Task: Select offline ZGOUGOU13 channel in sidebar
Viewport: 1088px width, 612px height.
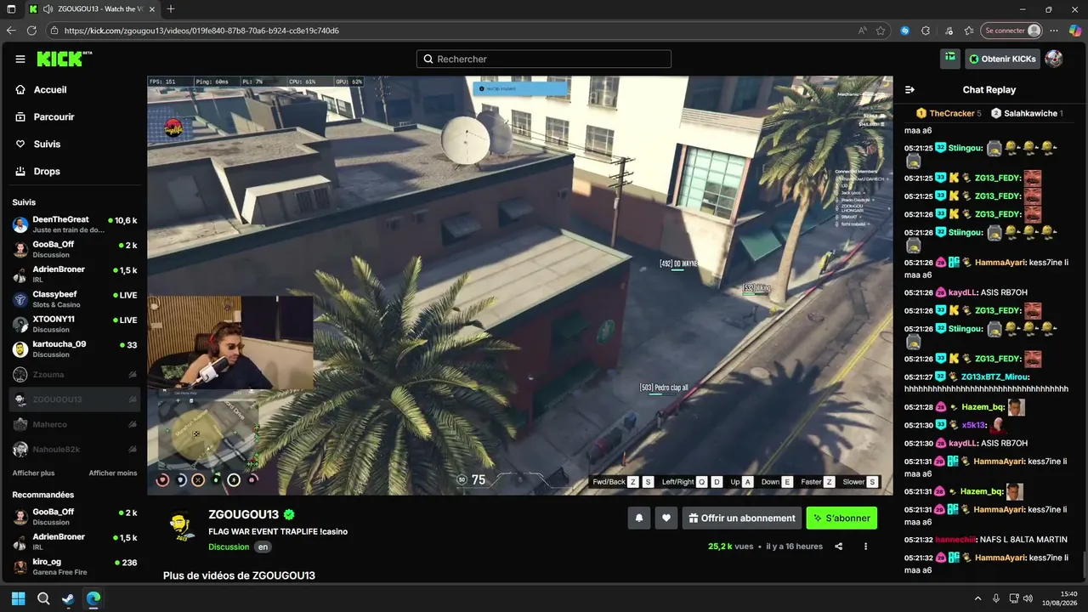Action: pos(75,399)
